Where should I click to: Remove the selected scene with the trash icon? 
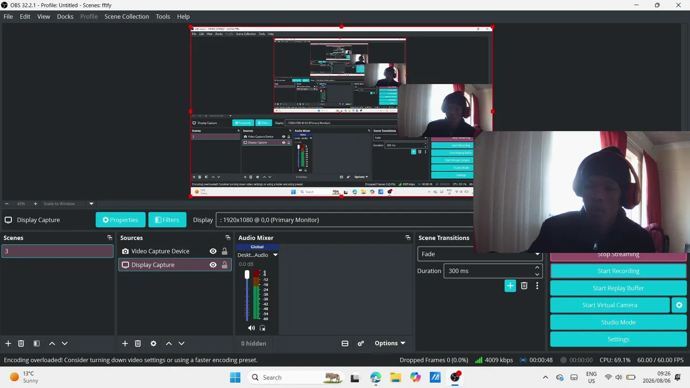pyautogui.click(x=21, y=343)
